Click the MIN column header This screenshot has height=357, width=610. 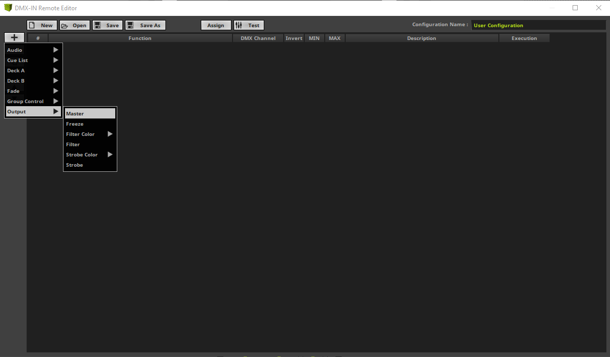click(x=314, y=38)
